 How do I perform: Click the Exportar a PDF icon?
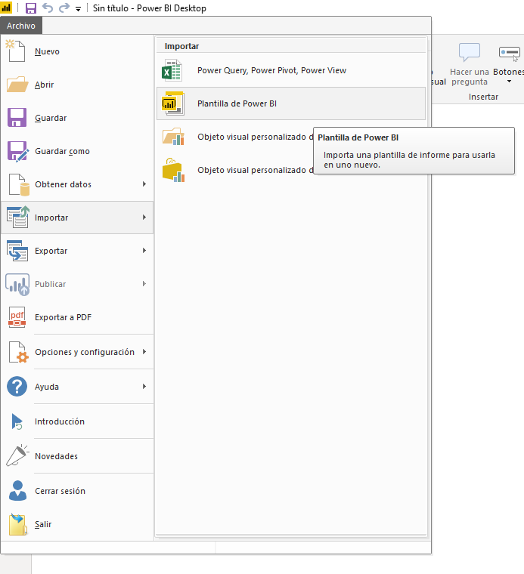tap(17, 317)
